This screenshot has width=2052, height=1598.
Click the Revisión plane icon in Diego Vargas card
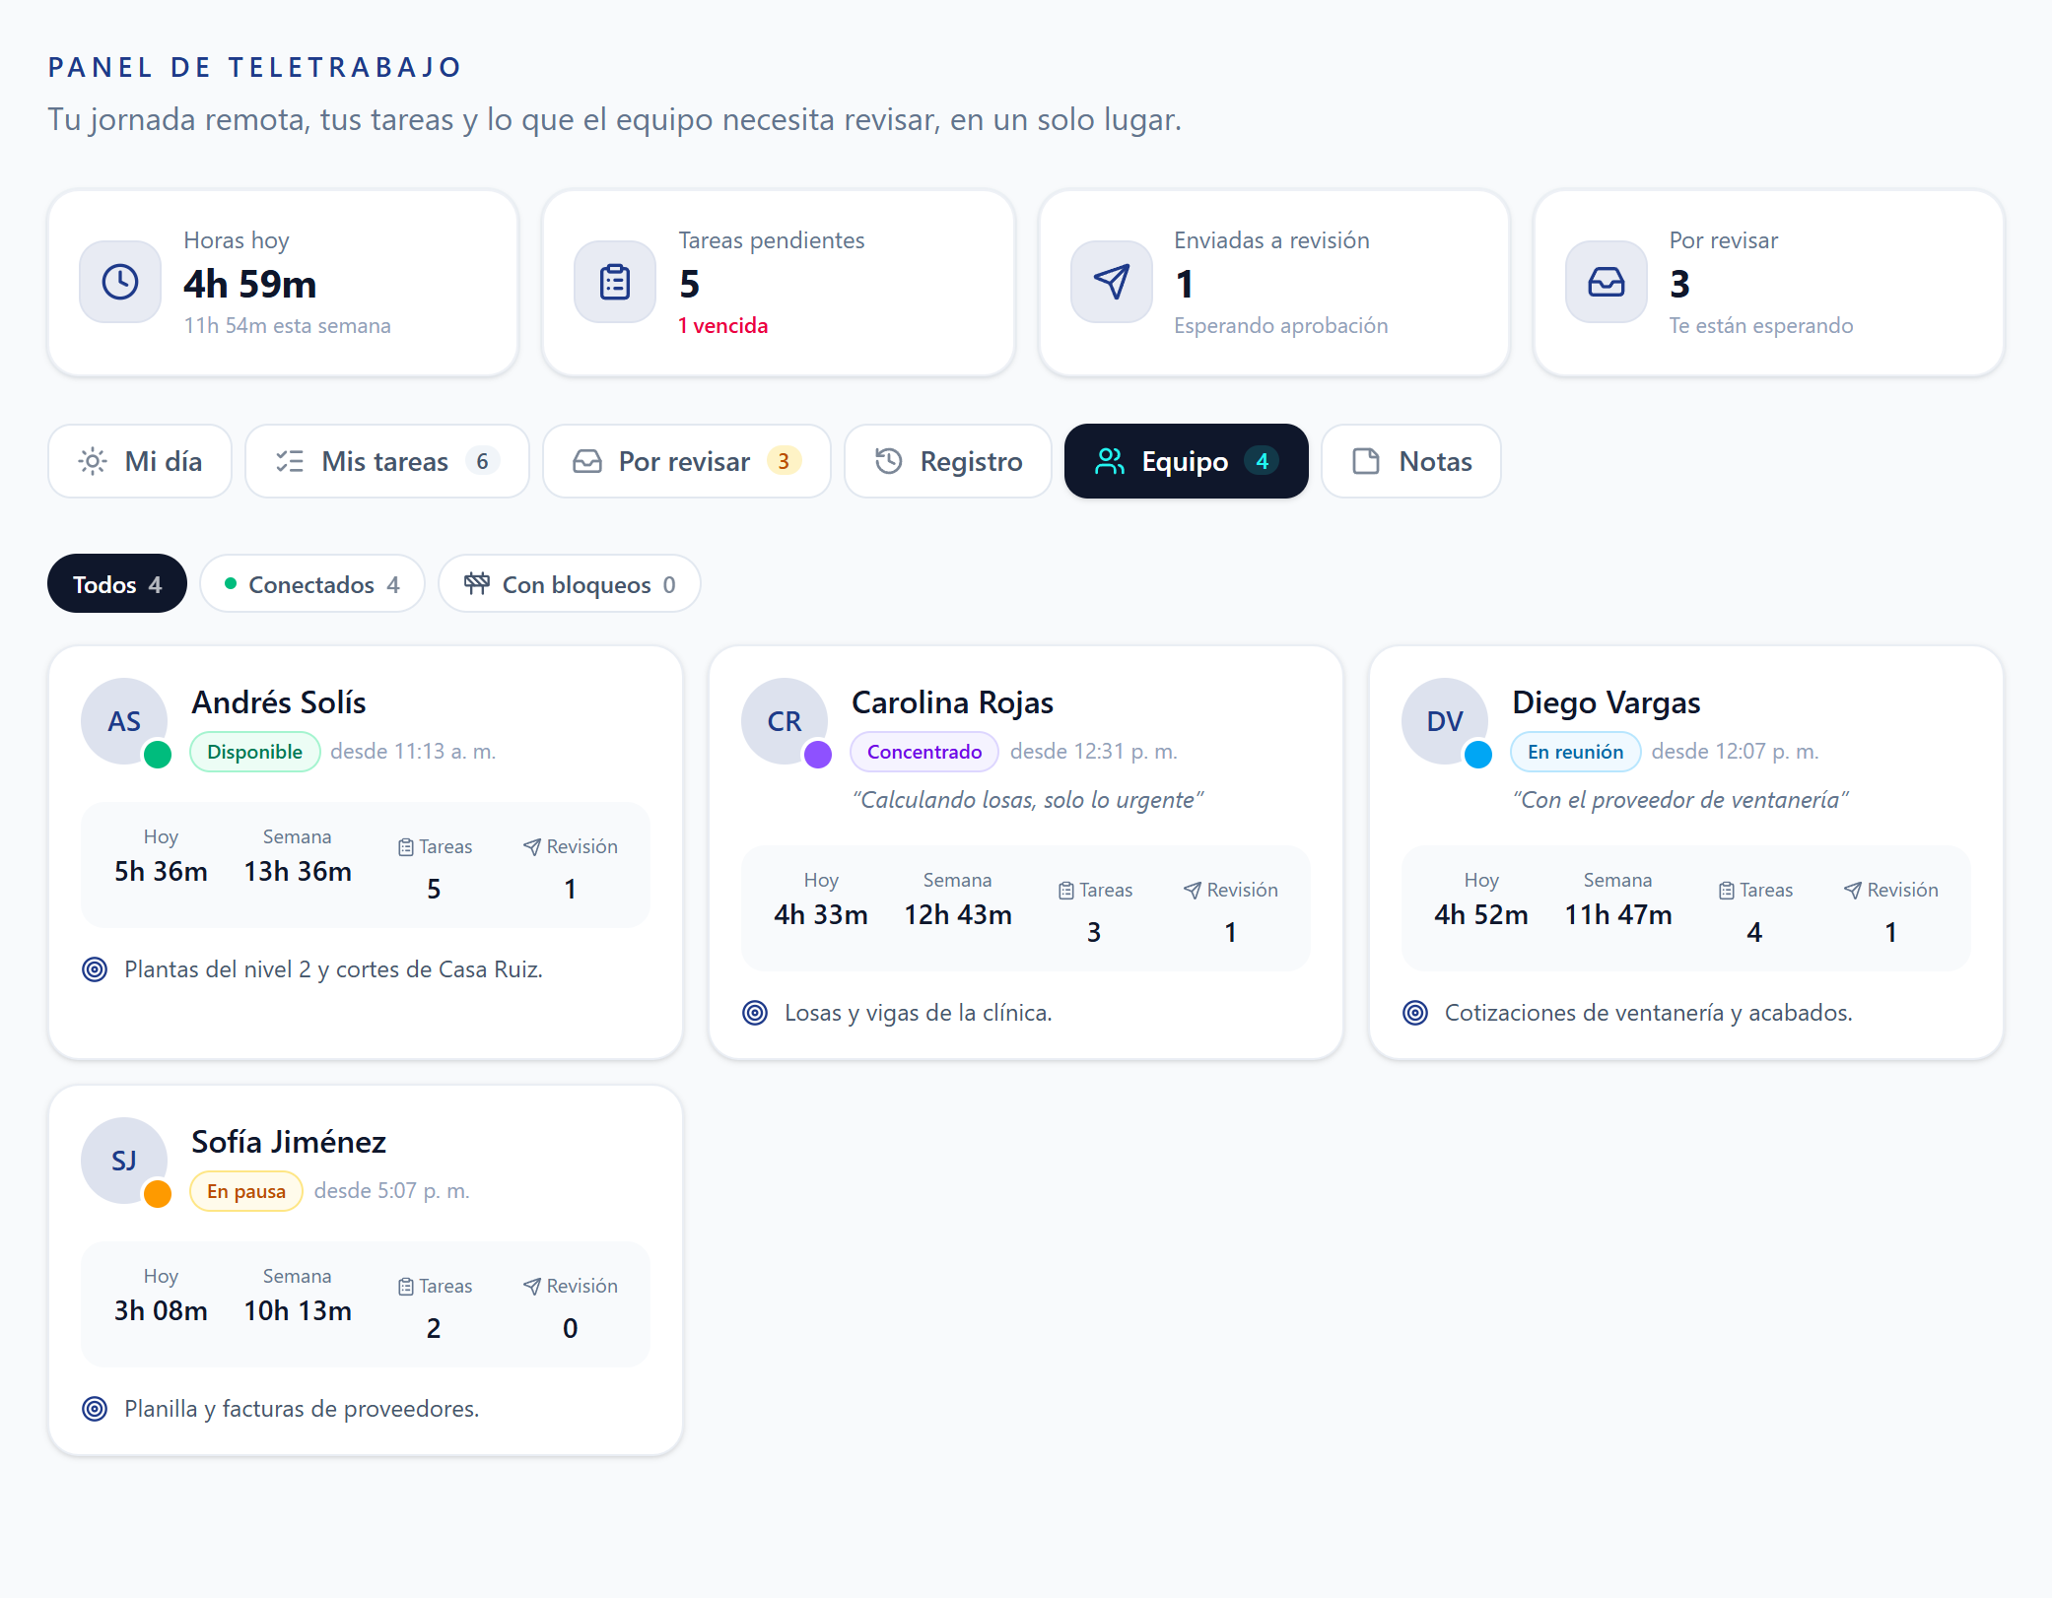(x=1853, y=891)
